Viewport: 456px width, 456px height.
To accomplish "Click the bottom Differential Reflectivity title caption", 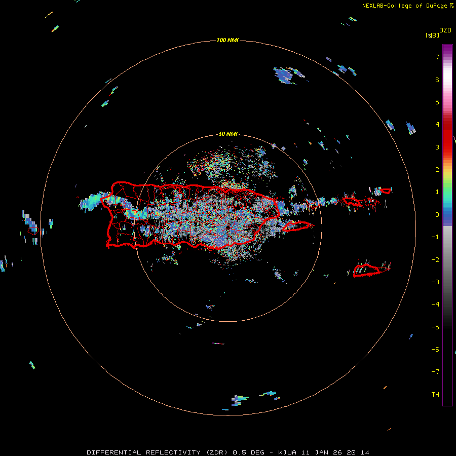I will click(x=228, y=452).
